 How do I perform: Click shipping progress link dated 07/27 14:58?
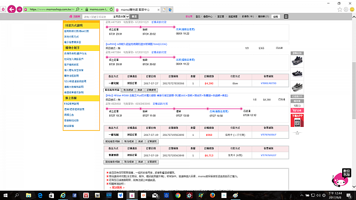(x=219, y=111)
